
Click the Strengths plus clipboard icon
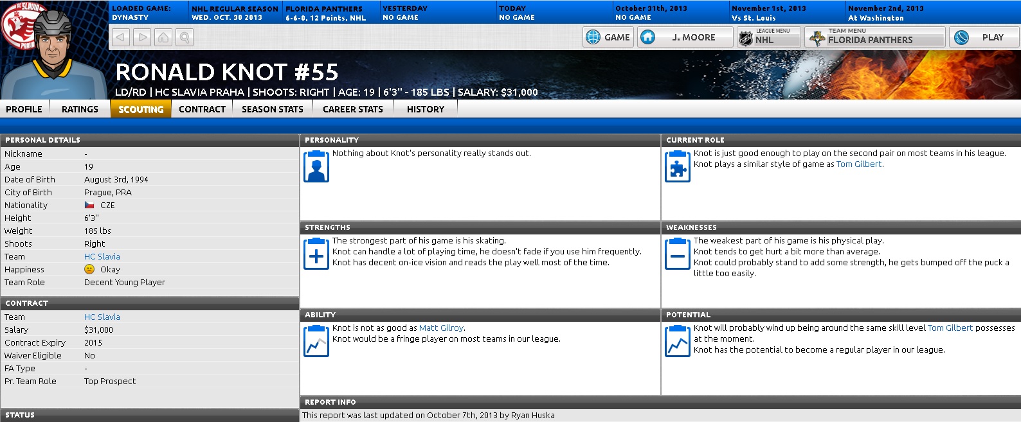[316, 254]
